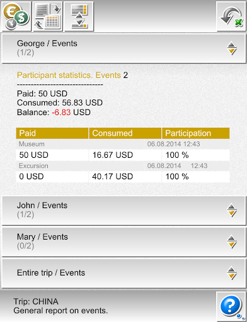Click the 50 USD paid cell
The width and height of the screenshot is (247, 322).
pyautogui.click(x=52, y=155)
